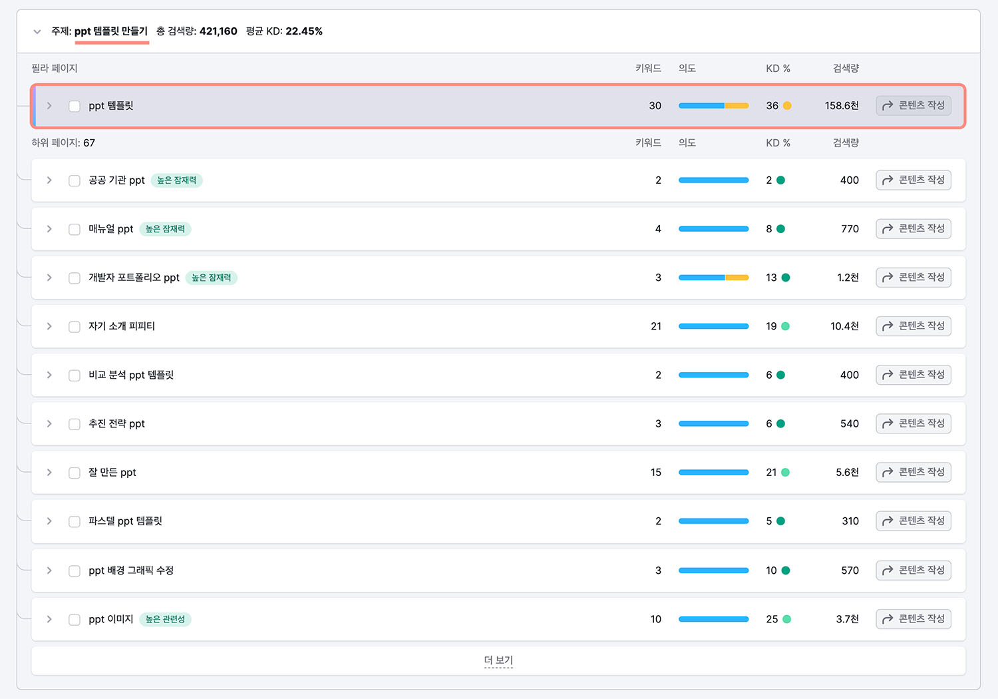Expand the '개발자 포트폴리오 ppt' row
Viewport: 998px width, 699px height.
point(49,278)
